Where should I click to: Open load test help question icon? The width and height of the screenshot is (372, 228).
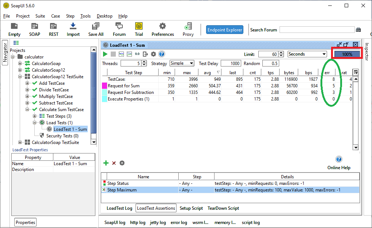click(162, 54)
